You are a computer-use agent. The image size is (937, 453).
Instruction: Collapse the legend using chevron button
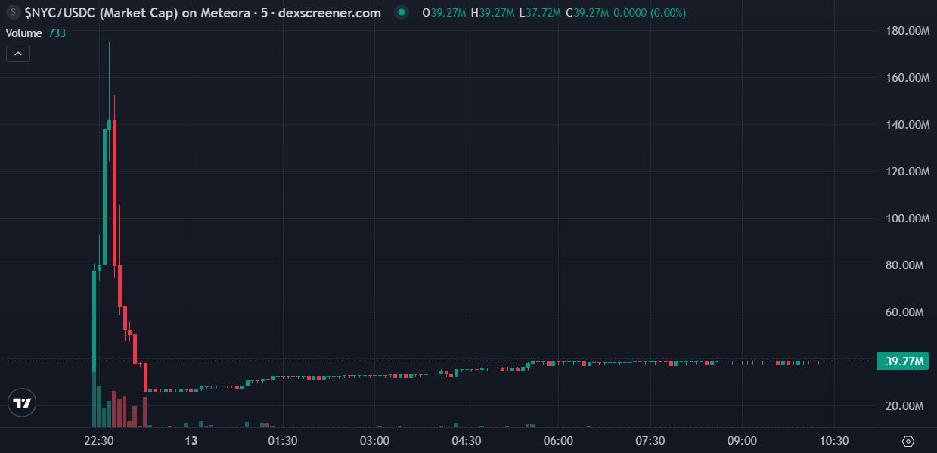pyautogui.click(x=18, y=53)
